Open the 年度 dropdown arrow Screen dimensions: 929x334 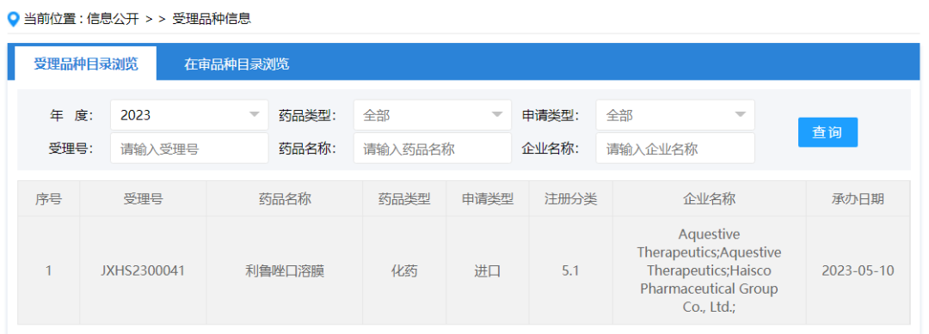coord(254,115)
